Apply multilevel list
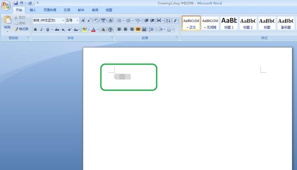 (138, 20)
